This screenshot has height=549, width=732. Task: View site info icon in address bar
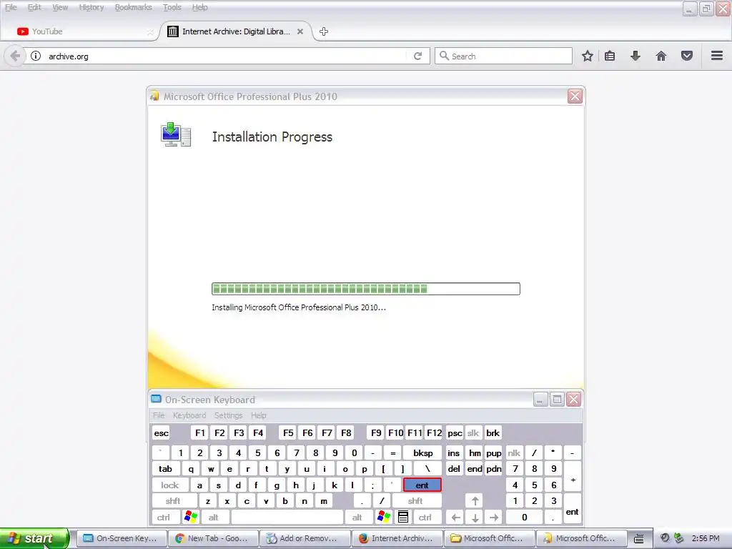point(36,56)
